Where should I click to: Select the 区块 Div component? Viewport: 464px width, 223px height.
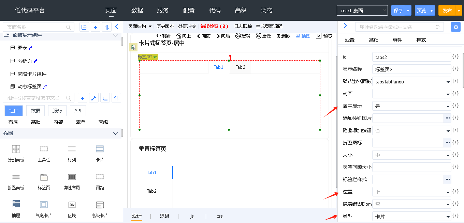click(x=72, y=209)
